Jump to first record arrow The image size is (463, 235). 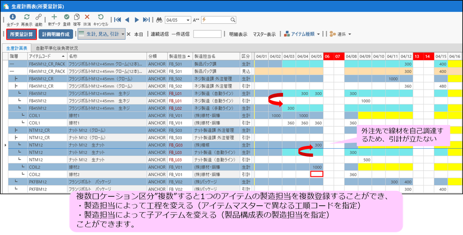pos(117,20)
